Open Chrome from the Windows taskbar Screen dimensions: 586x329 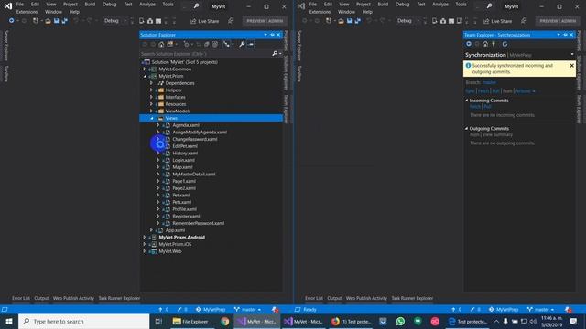click(224, 321)
